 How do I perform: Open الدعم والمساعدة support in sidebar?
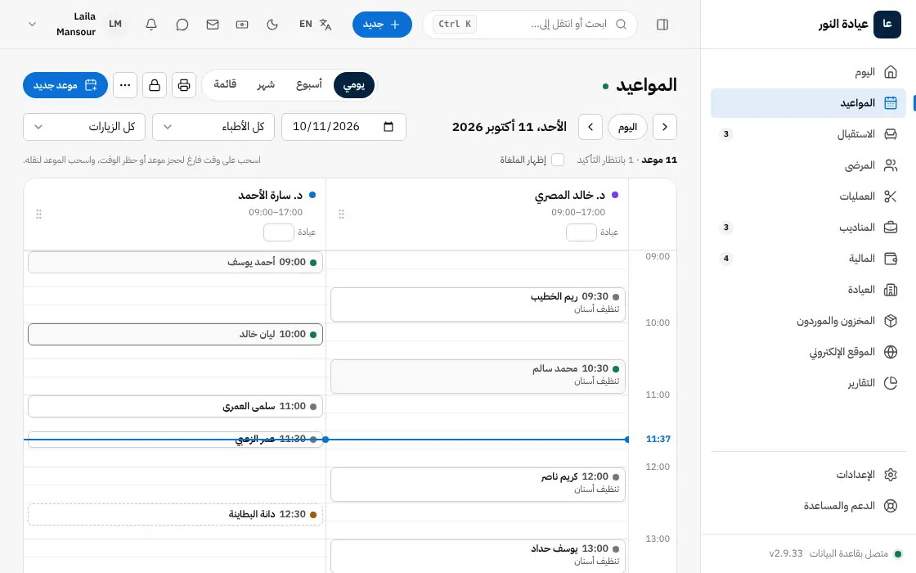pyautogui.click(x=809, y=506)
